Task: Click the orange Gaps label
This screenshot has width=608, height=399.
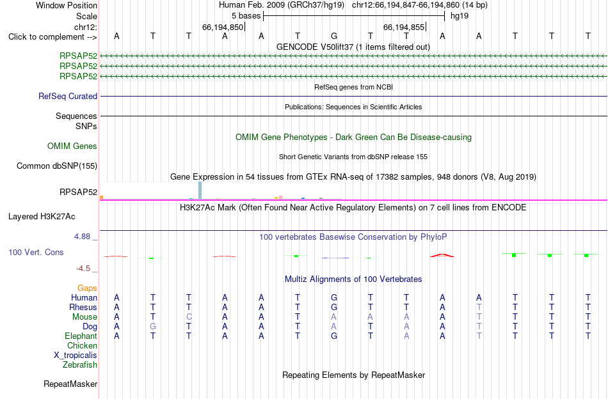Action: (87, 288)
